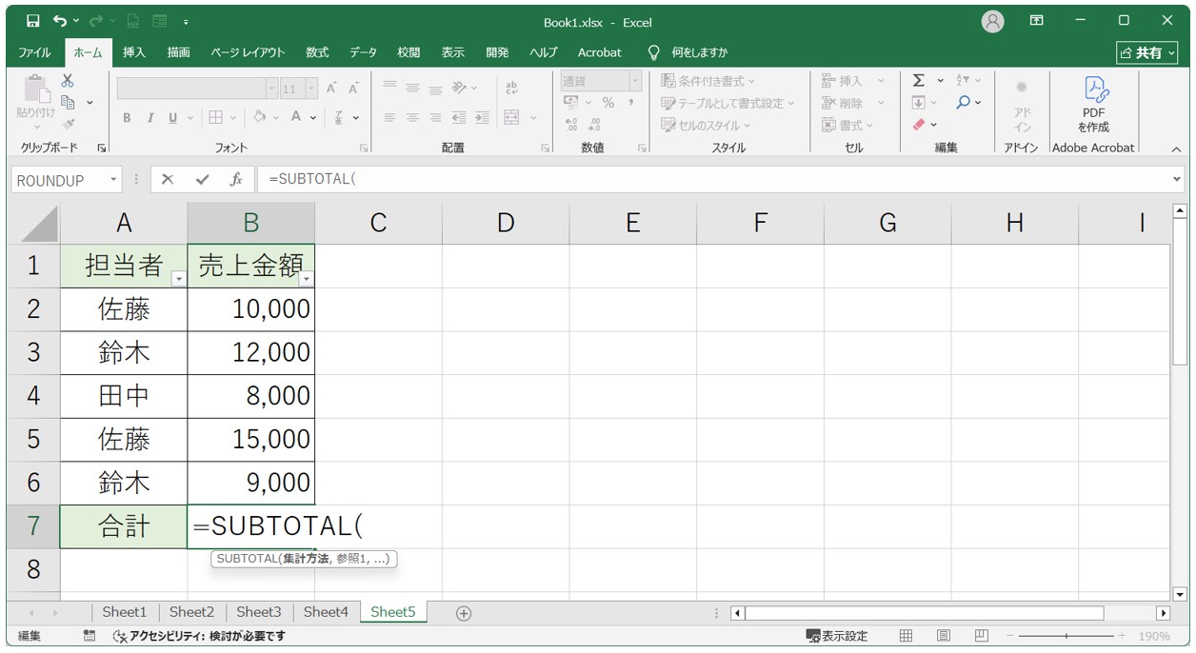Click the accessibility status message in the status bar

click(x=198, y=636)
